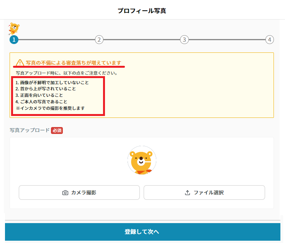Click line 2. 首から上が写されていること
Screen dimensions: 285x243
pos(46,89)
